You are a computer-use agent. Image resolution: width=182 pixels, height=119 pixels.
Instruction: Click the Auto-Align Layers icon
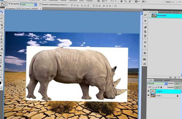click(x=115, y=6)
